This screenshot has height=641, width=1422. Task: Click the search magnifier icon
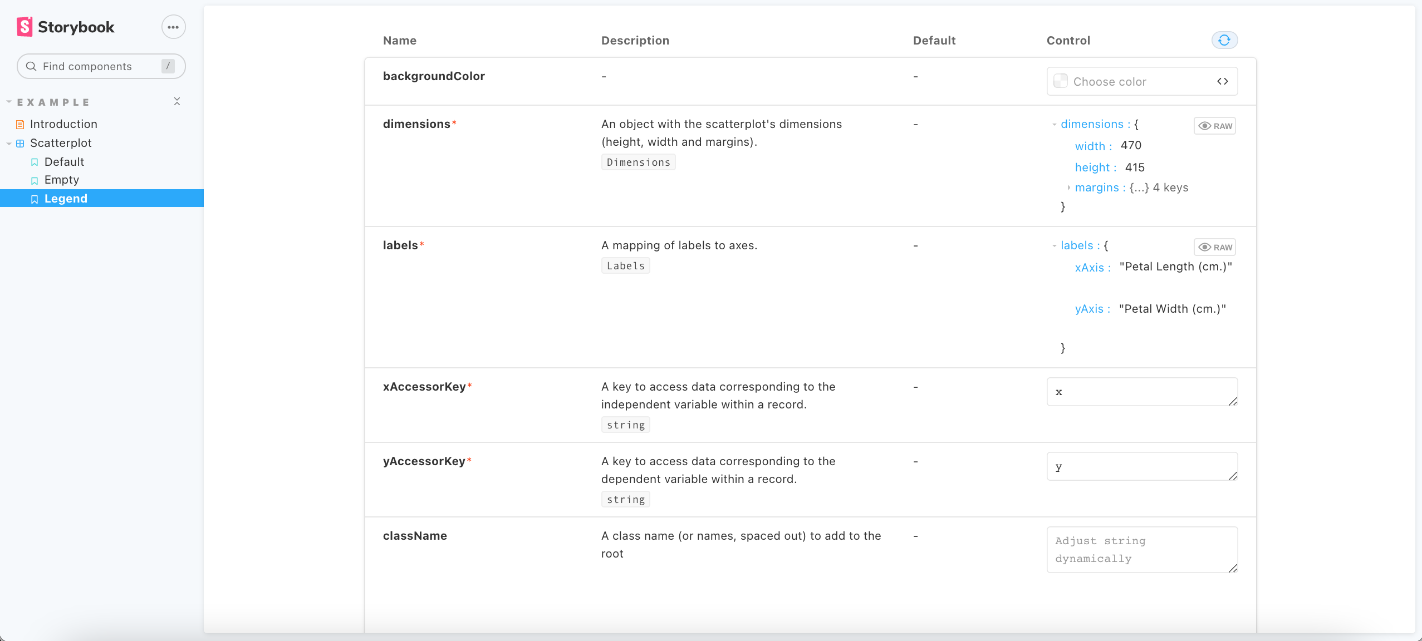pos(31,66)
